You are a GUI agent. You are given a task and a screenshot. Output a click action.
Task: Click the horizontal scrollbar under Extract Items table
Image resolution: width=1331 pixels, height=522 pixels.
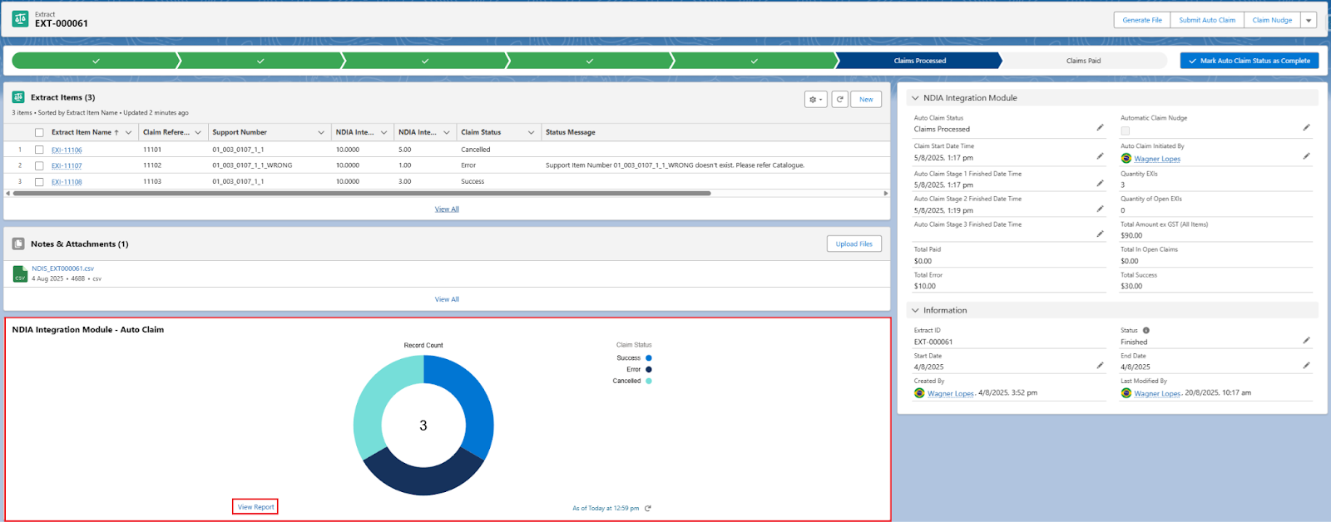click(362, 194)
